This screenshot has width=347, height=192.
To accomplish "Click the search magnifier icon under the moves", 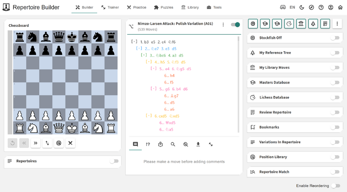I will pyautogui.click(x=173, y=144).
